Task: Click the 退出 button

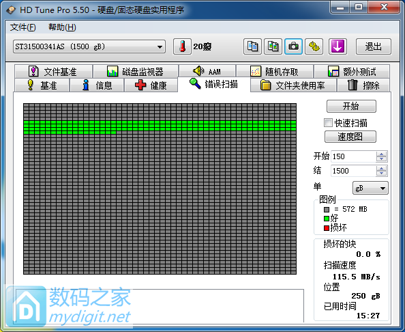Action: click(x=373, y=46)
